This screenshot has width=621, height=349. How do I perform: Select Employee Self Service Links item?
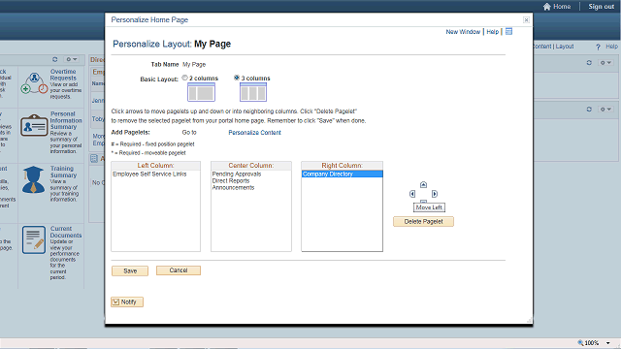tap(149, 174)
